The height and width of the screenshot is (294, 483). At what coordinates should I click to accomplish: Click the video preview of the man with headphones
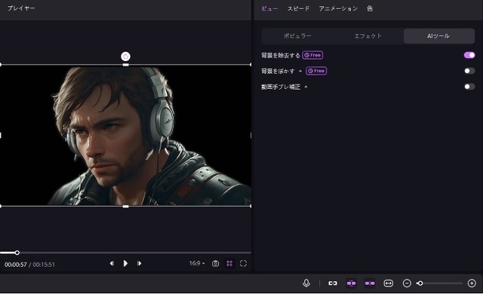click(x=125, y=136)
